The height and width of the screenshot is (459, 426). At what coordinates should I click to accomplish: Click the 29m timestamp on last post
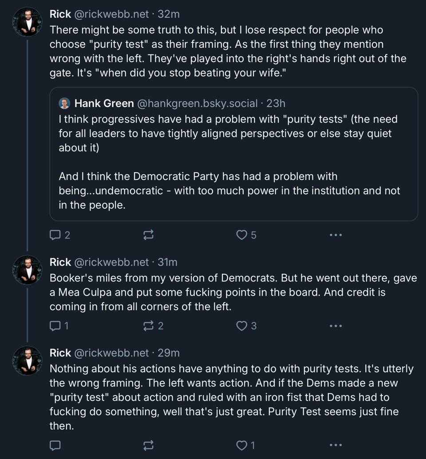[169, 353]
